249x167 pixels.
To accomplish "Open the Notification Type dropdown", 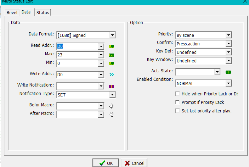I will pyautogui.click(x=112, y=95).
